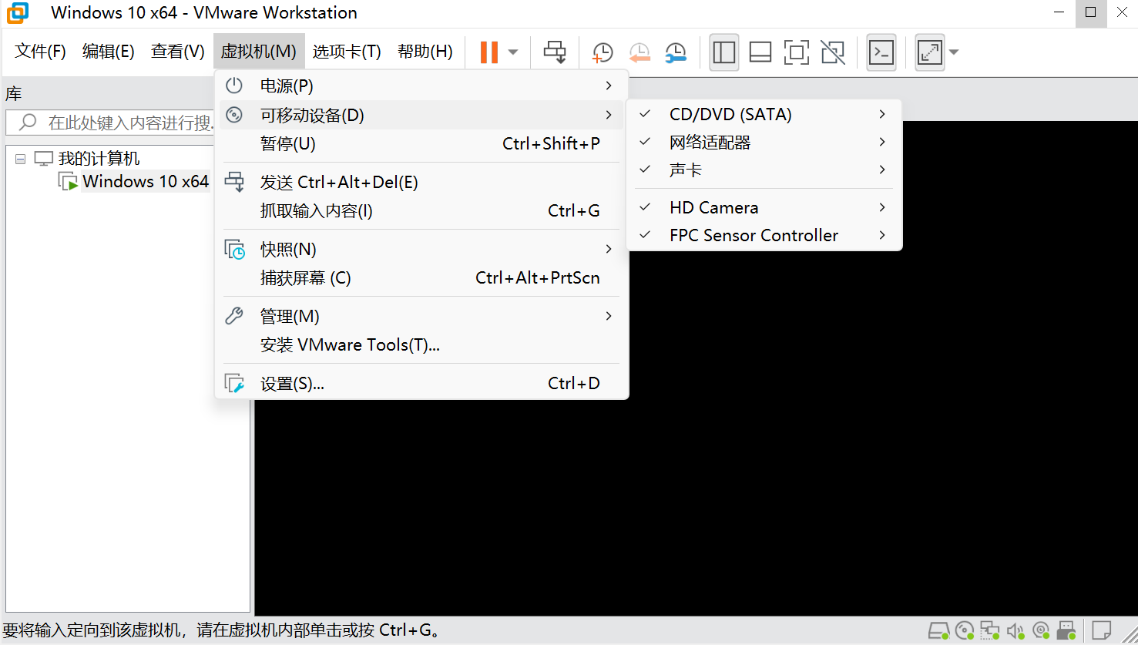
Task: Expand the 声卡 submenu arrow
Action: point(882,170)
